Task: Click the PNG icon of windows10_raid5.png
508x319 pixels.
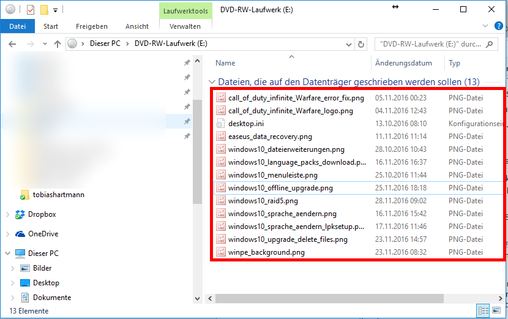Action: click(x=221, y=201)
